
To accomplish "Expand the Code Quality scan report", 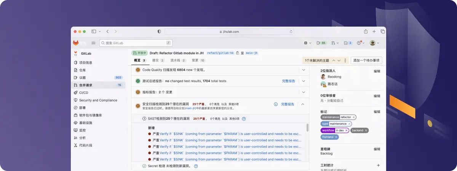I will pyautogui.click(x=304, y=70).
